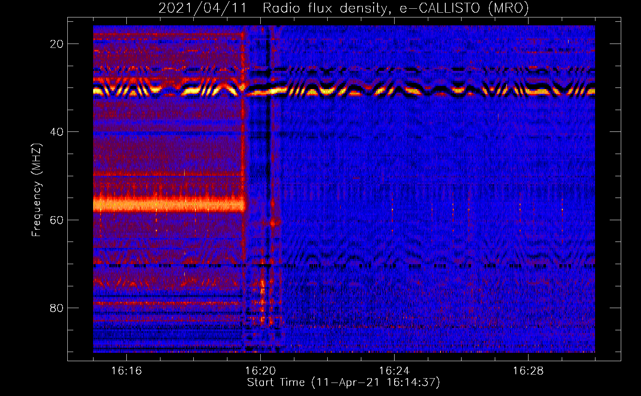
Task: Click the 60 MHz frequency tick label
Action: [57, 220]
